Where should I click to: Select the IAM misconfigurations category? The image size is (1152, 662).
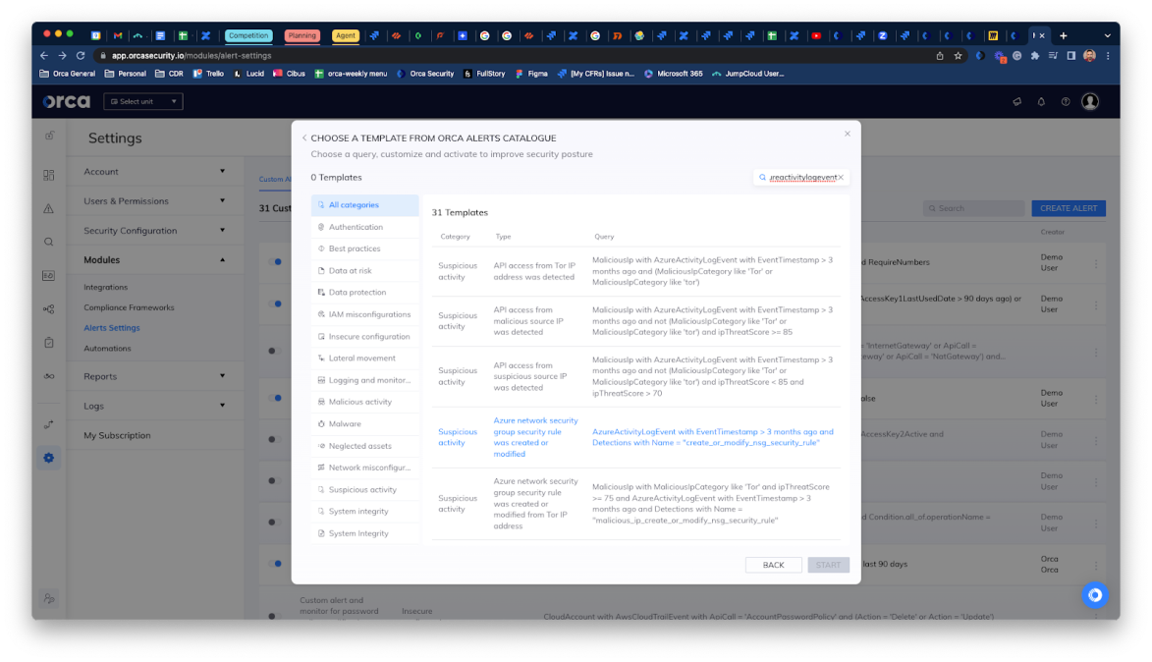[365, 314]
